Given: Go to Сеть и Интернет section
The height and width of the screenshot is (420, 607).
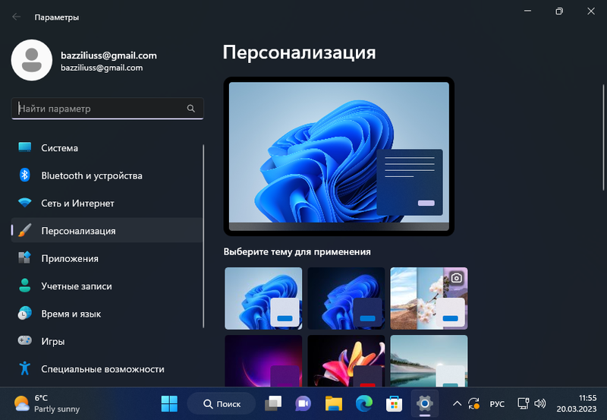Looking at the screenshot, I should tap(107, 203).
